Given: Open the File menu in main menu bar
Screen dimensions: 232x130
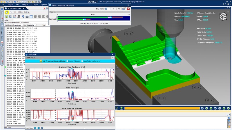Looking at the screenshot, I should [3, 5].
